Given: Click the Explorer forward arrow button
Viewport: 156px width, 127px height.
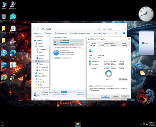Looking at the screenshot, I should click(37, 29).
